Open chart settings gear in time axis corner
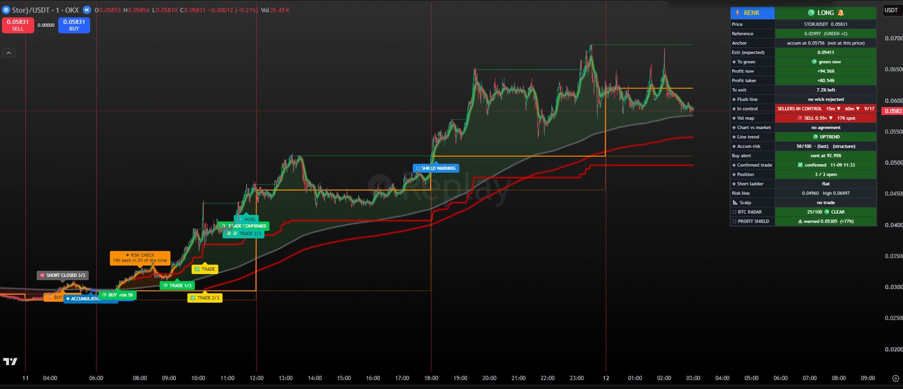903x389 pixels. [x=895, y=378]
